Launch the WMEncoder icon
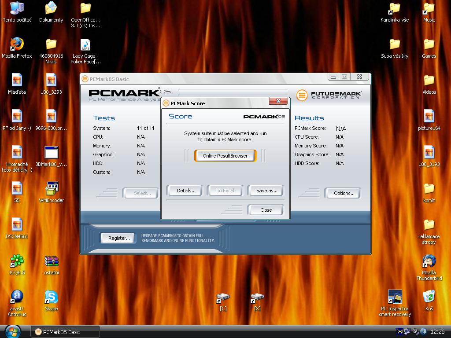This screenshot has height=338, width=451. click(51, 192)
